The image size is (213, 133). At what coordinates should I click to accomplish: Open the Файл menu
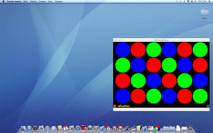pyautogui.click(x=26, y=1)
